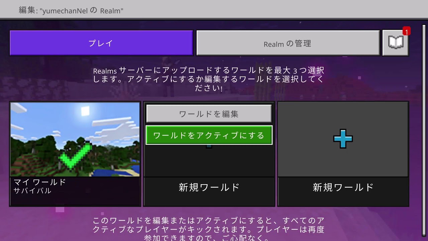
Task: Switch to the プレイ tab
Action: click(x=101, y=43)
